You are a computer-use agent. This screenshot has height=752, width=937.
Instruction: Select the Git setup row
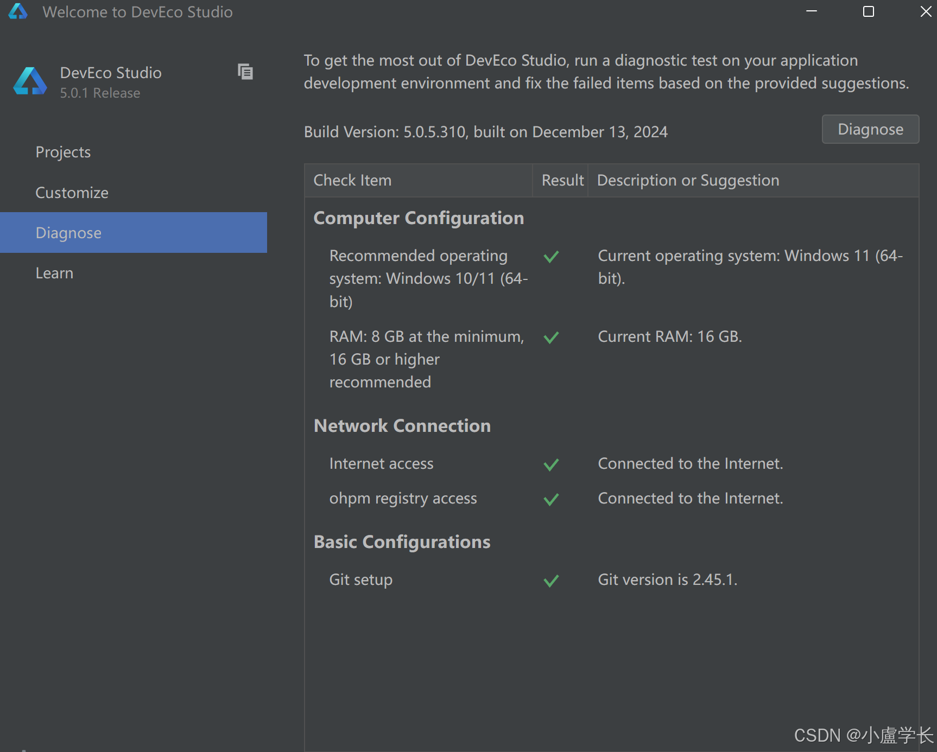(x=612, y=579)
